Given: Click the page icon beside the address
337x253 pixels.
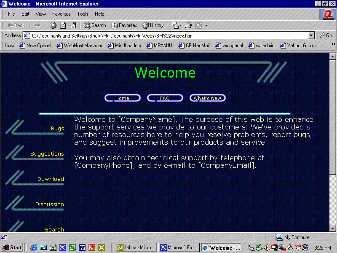Looking at the screenshot, I should 27,36.
